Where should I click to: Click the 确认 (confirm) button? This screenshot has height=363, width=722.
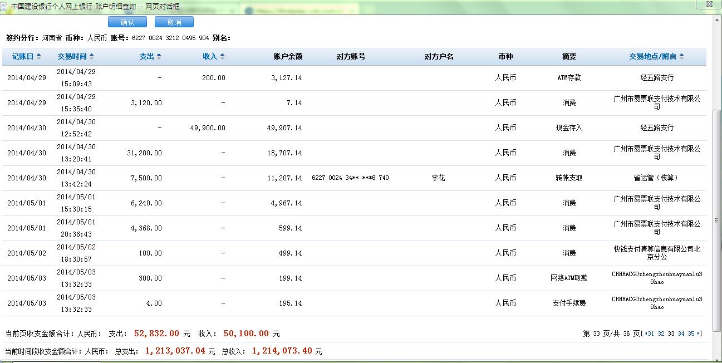127,22
